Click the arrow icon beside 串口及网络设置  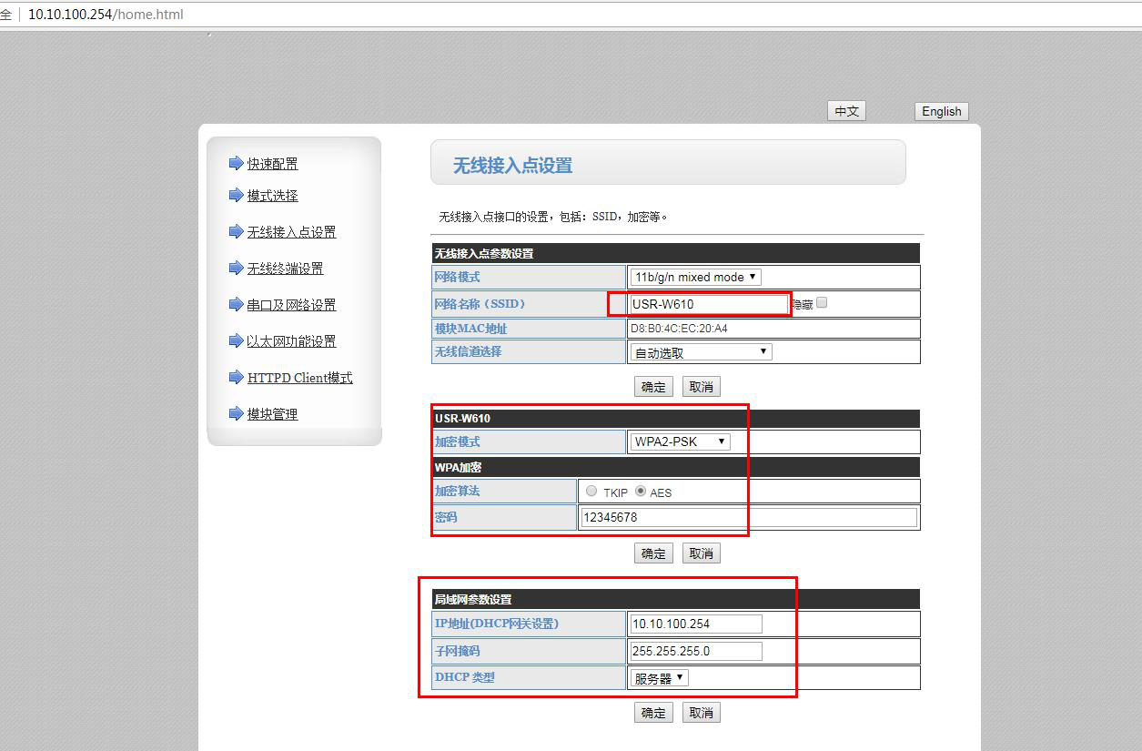click(x=236, y=305)
